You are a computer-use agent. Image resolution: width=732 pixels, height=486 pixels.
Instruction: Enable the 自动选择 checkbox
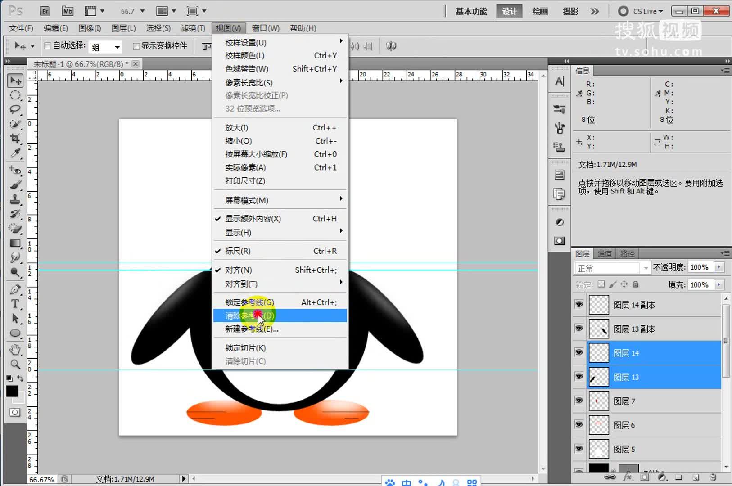tap(48, 45)
